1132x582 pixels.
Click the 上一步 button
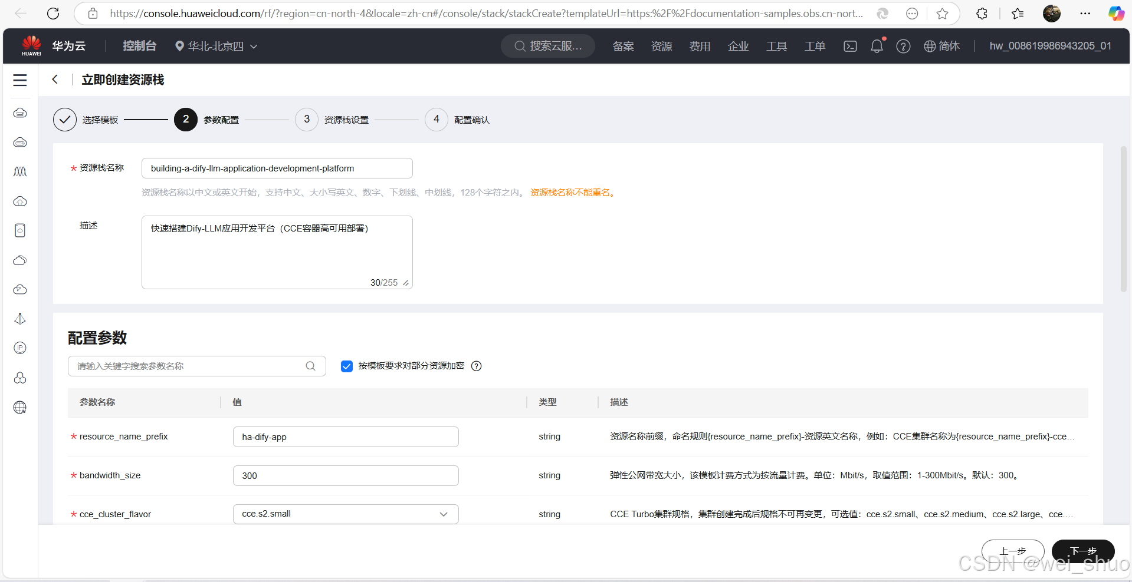(1012, 551)
